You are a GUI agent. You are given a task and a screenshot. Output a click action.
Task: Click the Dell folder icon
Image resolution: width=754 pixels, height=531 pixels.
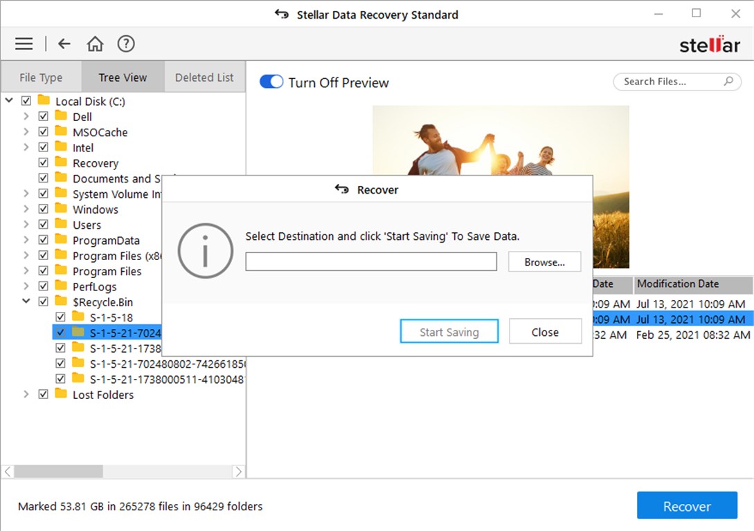[61, 115]
